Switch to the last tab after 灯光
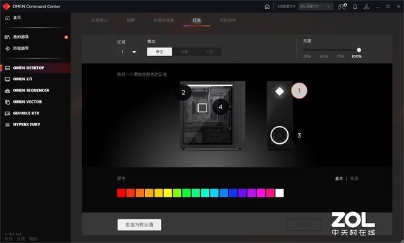Screen dimensions: 404x243 [228, 20]
